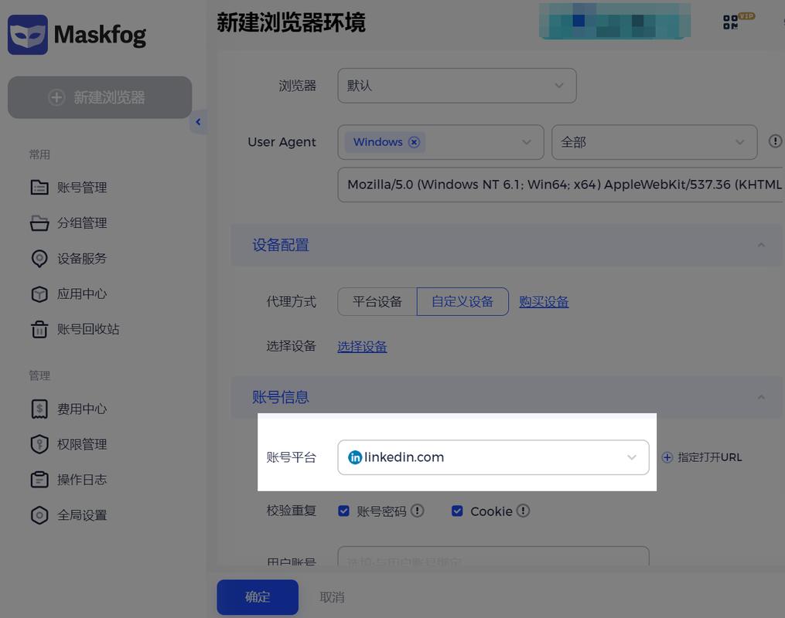Open the 浏览器 默认 dropdown
Image resolution: width=785 pixels, height=618 pixels.
(x=456, y=85)
